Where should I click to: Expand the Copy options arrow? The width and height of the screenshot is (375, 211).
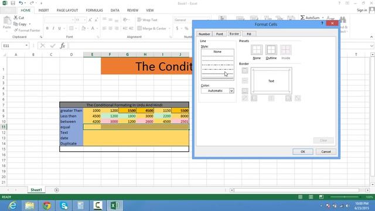(30, 24)
